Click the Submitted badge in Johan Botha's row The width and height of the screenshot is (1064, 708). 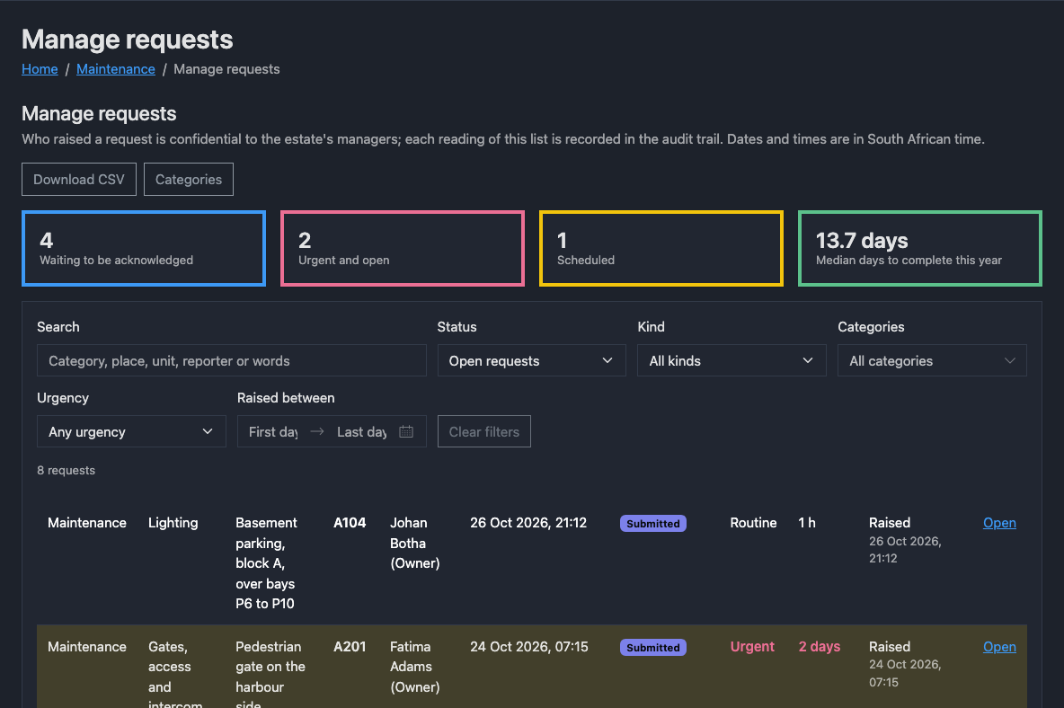652,524
